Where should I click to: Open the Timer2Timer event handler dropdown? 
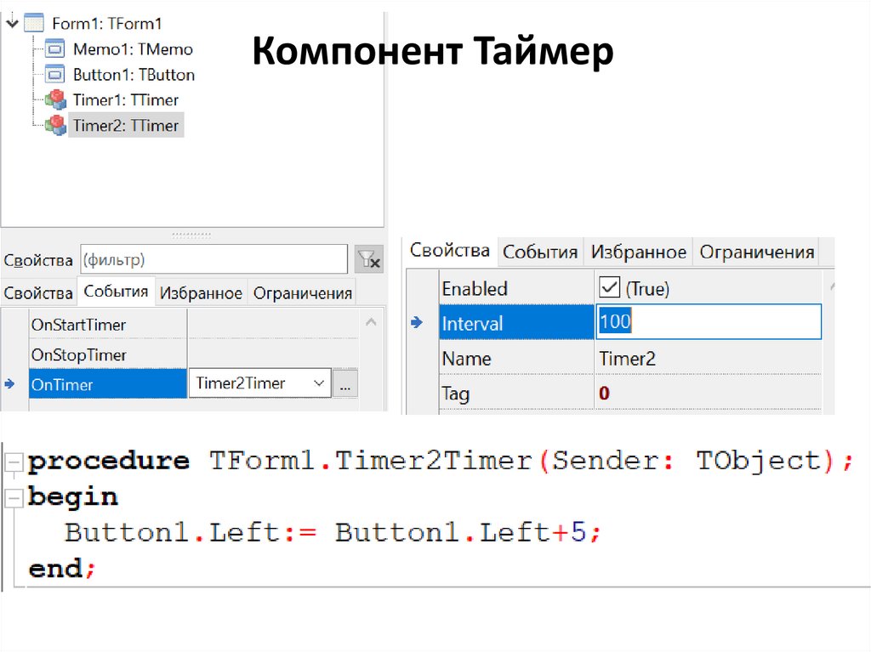pyautogui.click(x=318, y=383)
